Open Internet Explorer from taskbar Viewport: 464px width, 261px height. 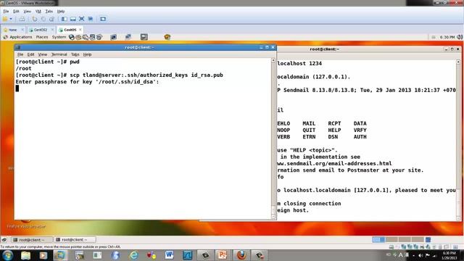coord(133,255)
